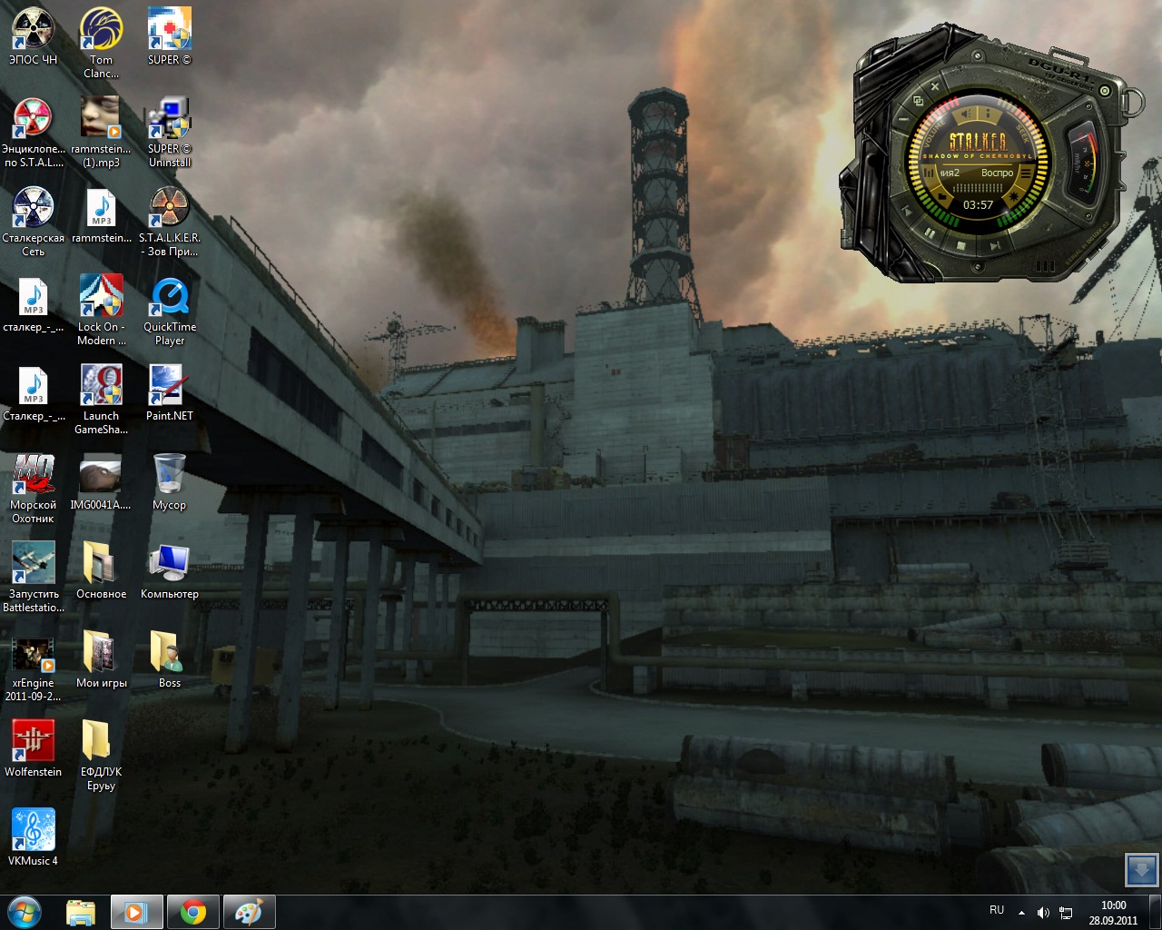Open the Мои игры folder
Image resolution: width=1162 pixels, height=930 pixels.
(x=101, y=661)
